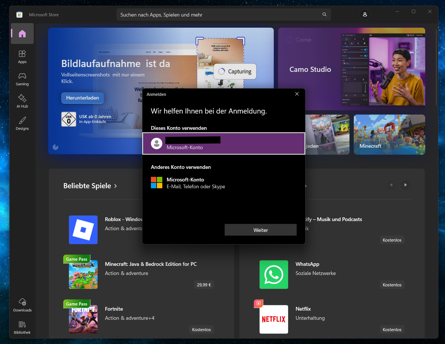Select the existing Microsoft-Konto account
The image size is (445, 344).
click(x=224, y=143)
